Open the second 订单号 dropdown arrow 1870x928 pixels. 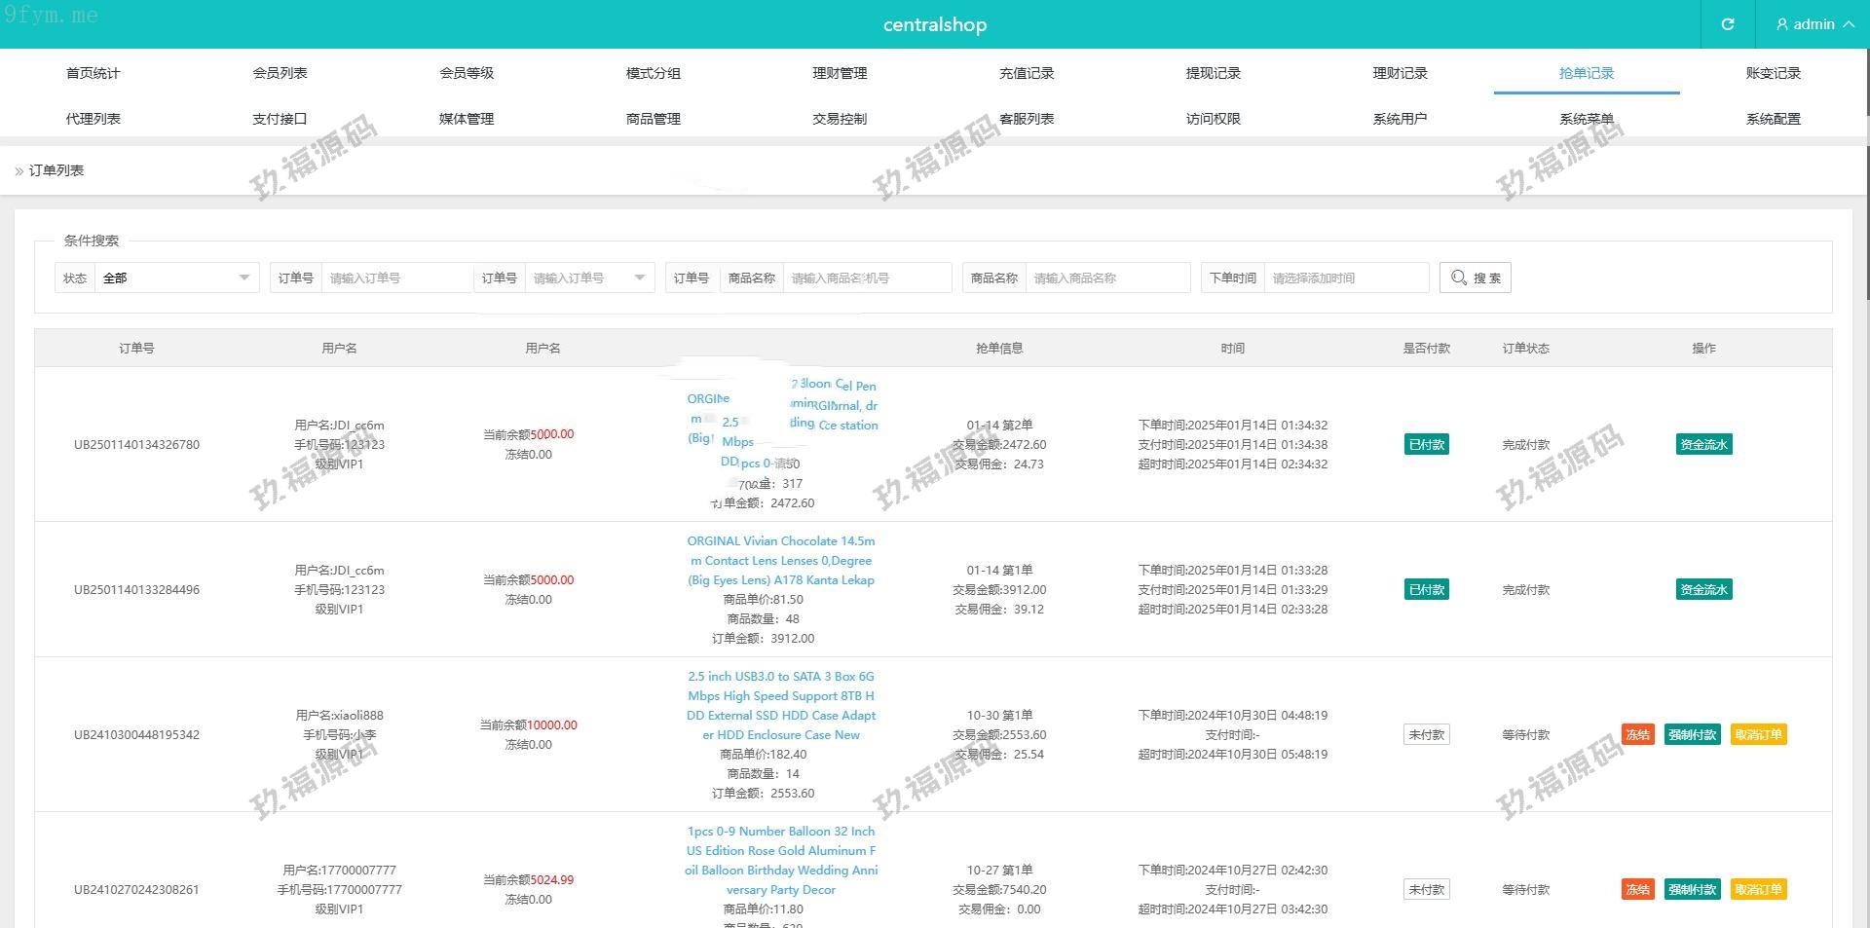pyautogui.click(x=639, y=278)
